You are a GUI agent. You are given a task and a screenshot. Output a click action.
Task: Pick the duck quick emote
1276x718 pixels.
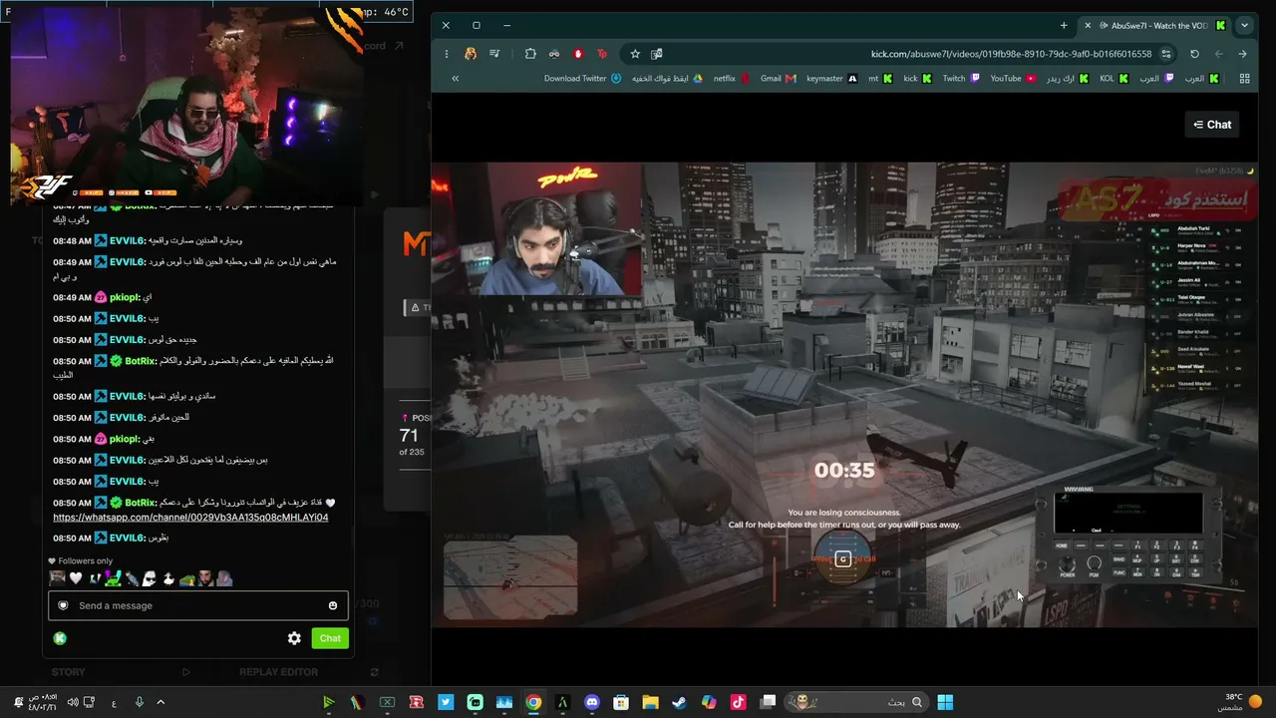point(168,578)
